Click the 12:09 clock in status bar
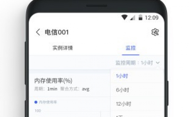Screen dimensions: 189x117 pyautogui.click(x=152, y=18)
